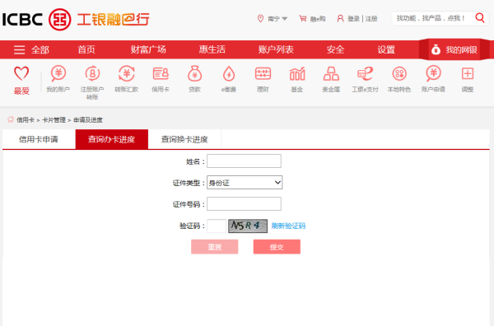Click the 提交 submit button
This screenshot has width=494, height=326.
point(277,247)
